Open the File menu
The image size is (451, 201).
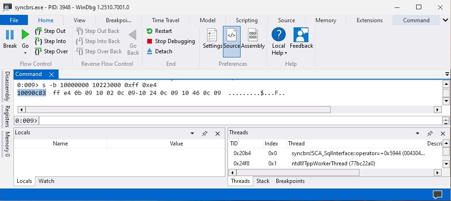[14, 20]
